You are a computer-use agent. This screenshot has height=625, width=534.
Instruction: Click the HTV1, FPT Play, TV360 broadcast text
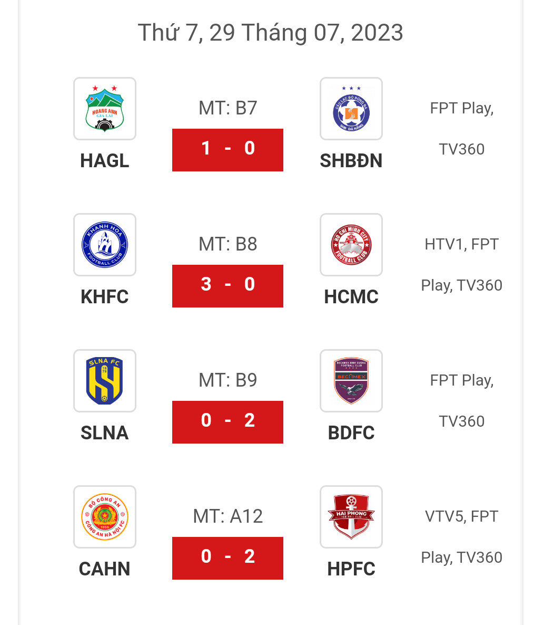pos(461,265)
